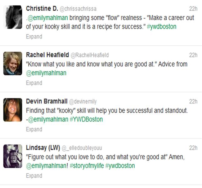Expand Rachel Heafield's tweet

34,83
